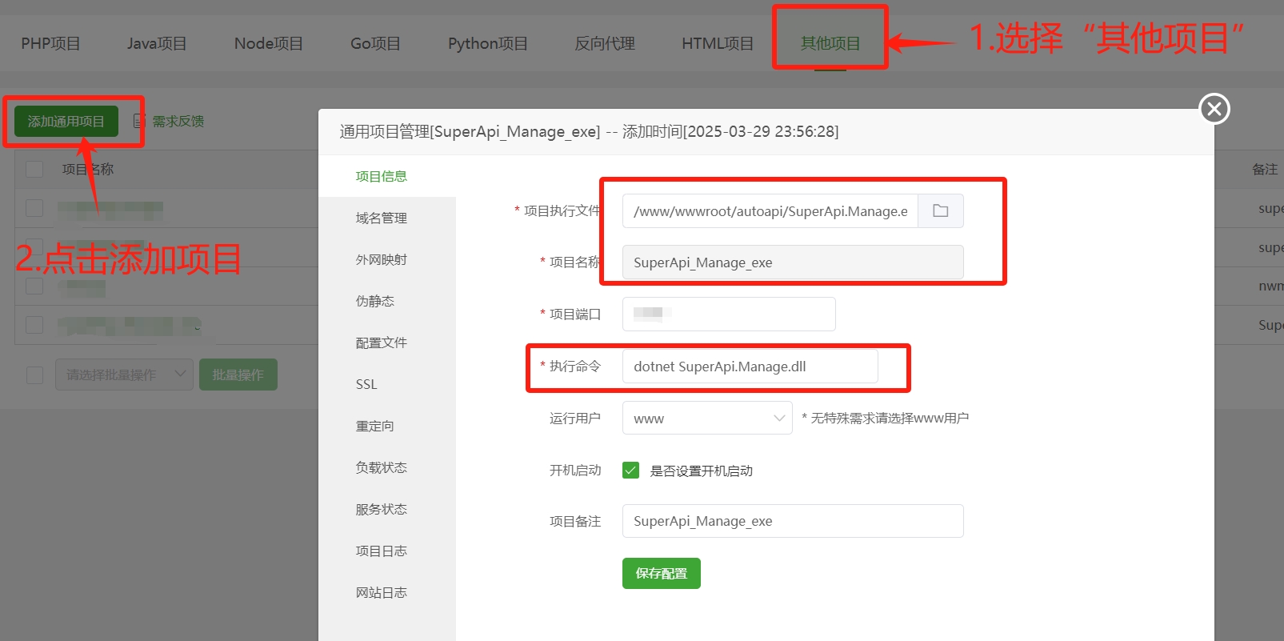Screen dimensions: 1284x641
Task: Click the 保存配置 button
Action: pyautogui.click(x=662, y=574)
